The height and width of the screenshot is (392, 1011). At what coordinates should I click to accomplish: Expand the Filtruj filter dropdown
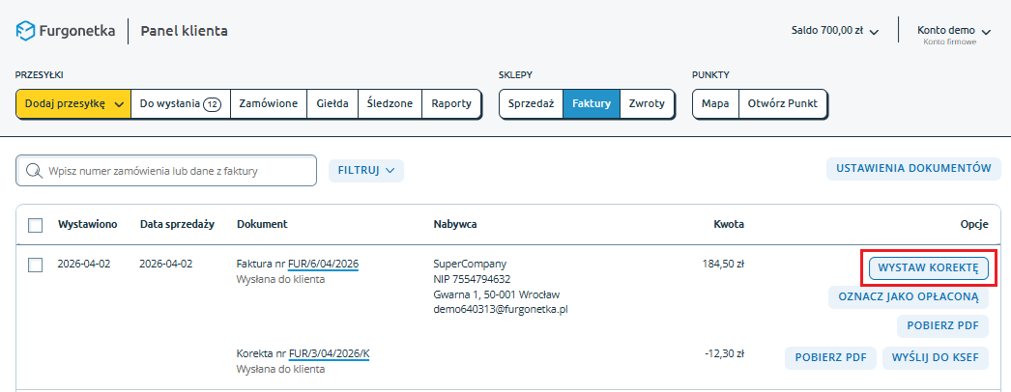(x=366, y=171)
